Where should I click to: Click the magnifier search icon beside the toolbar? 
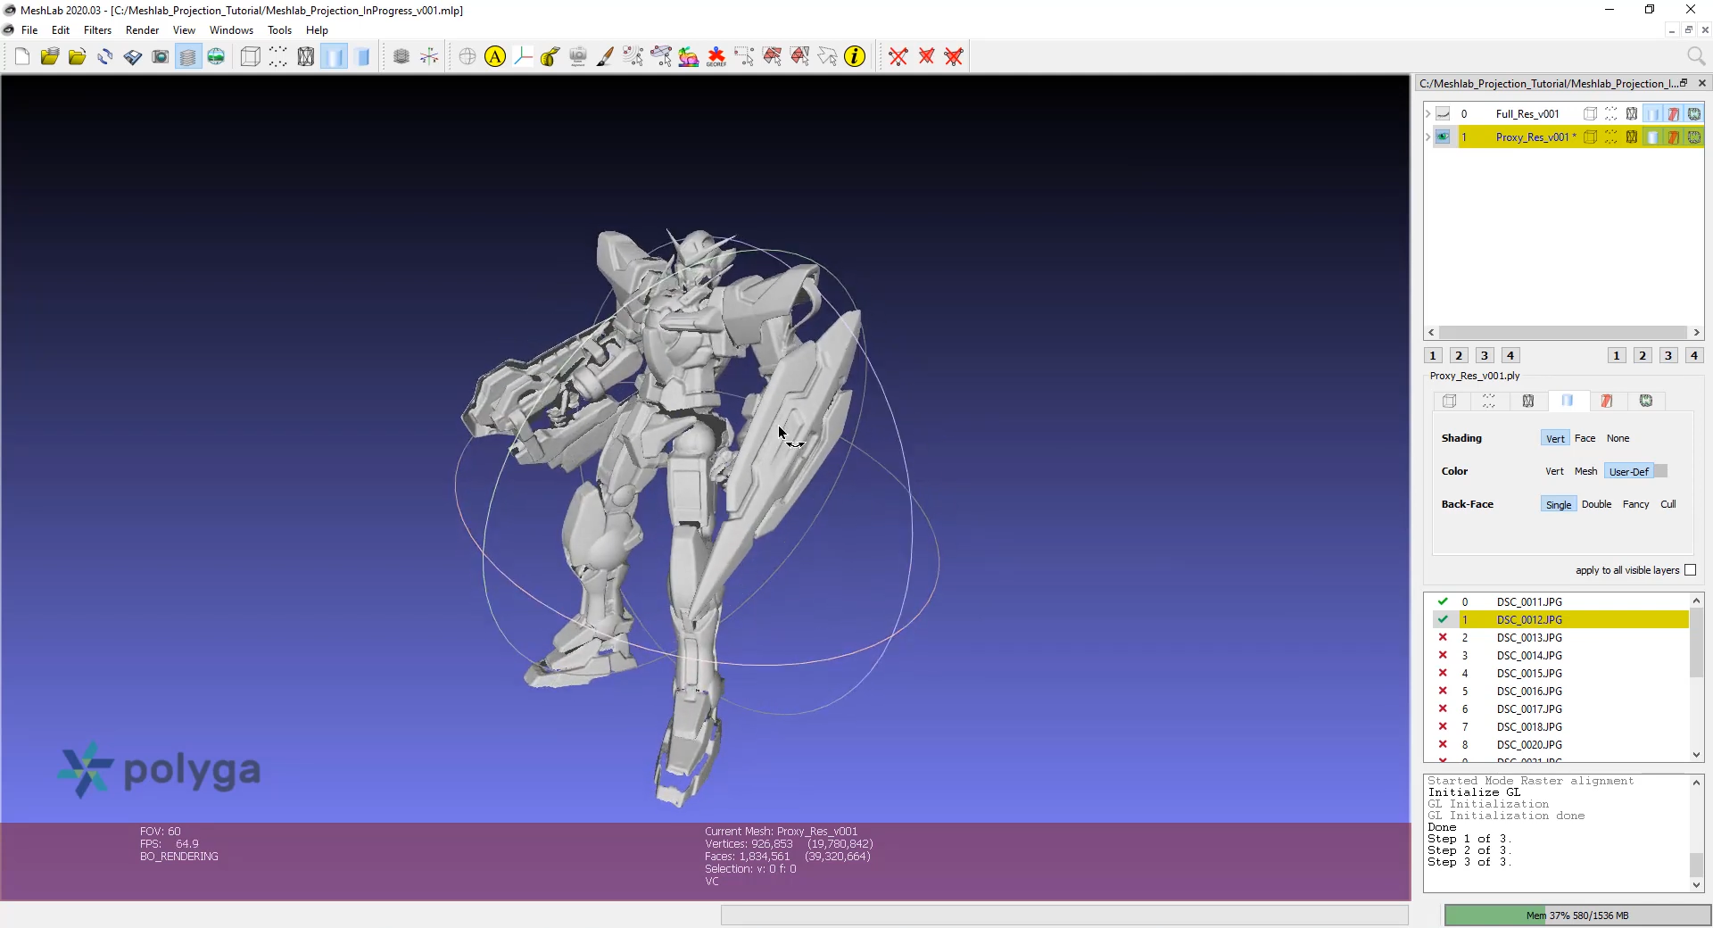(x=1696, y=57)
